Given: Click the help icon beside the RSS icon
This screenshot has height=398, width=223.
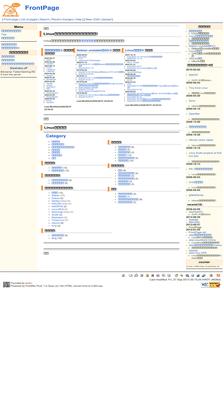Looking at the screenshot, I should point(211,276).
